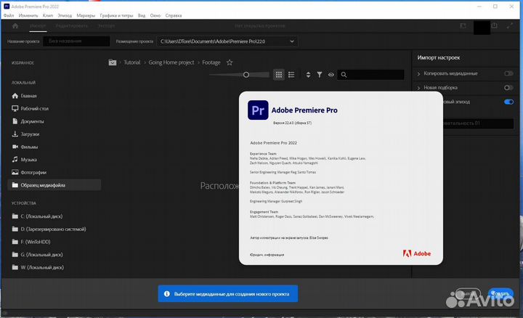Open the file type filter

point(320,75)
